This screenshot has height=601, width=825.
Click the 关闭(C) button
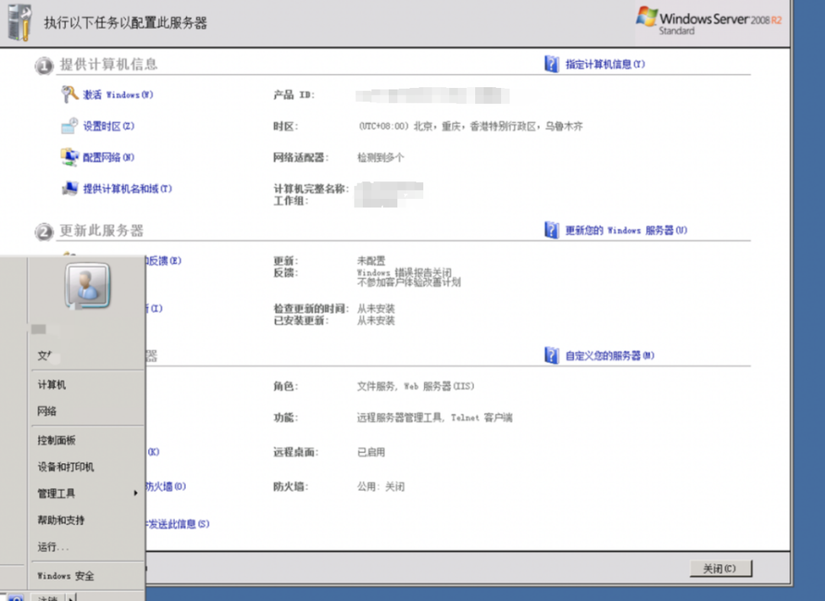(720, 569)
